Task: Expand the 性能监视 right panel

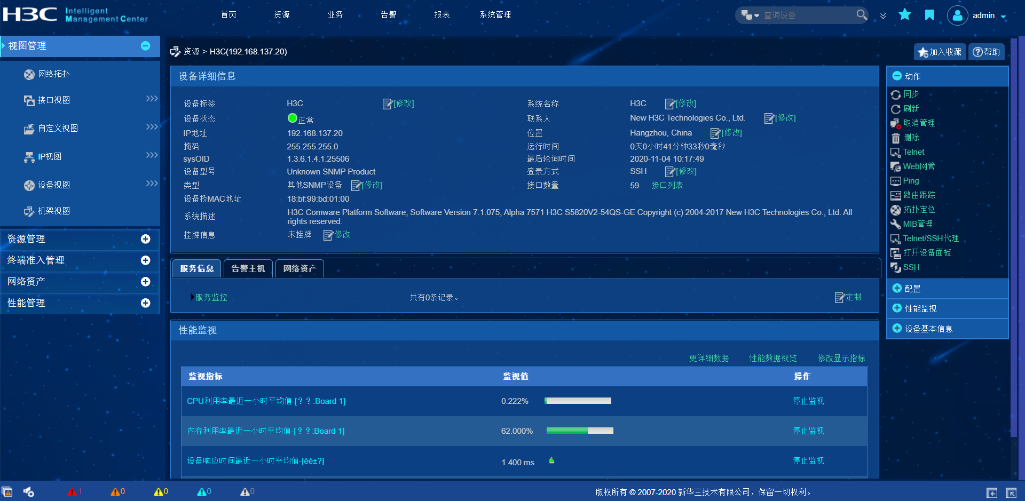Action: point(897,308)
